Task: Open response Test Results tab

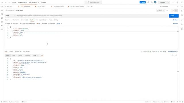Action: coord(26,51)
